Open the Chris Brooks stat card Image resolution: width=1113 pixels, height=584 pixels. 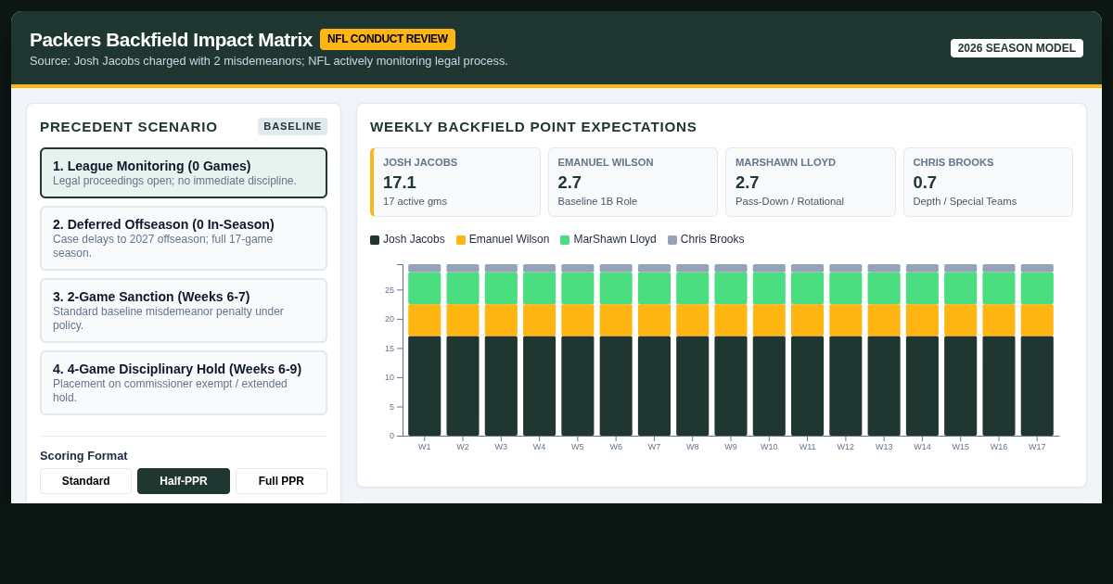[x=988, y=183]
